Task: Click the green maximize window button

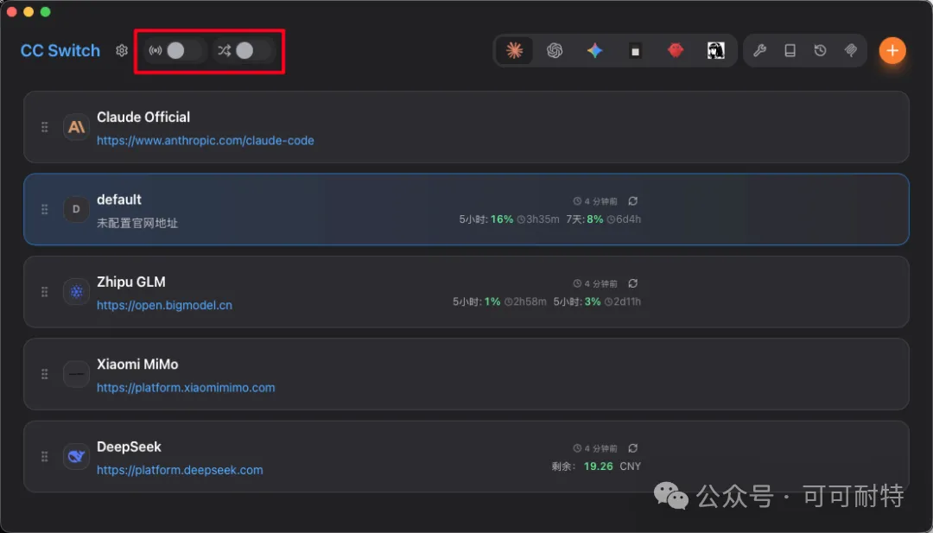Action: coord(45,12)
